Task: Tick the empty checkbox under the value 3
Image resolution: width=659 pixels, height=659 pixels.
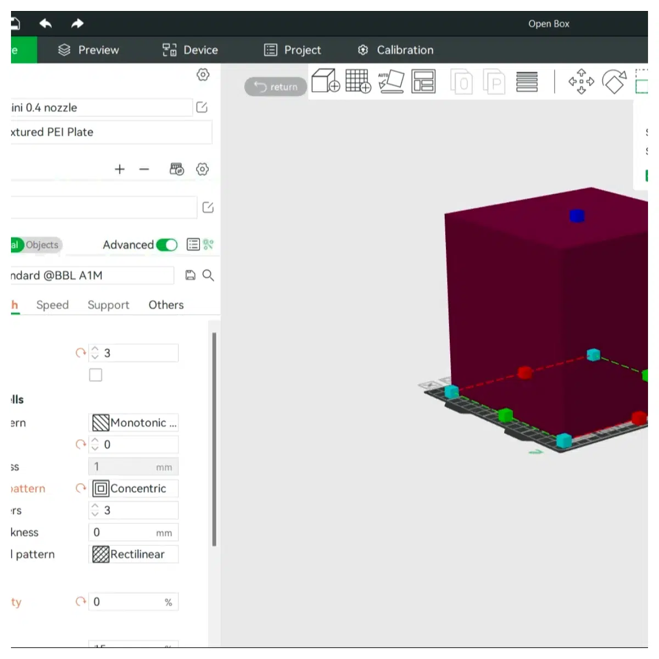Action: (x=96, y=375)
